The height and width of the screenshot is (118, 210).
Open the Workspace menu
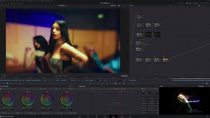tap(47, 1)
